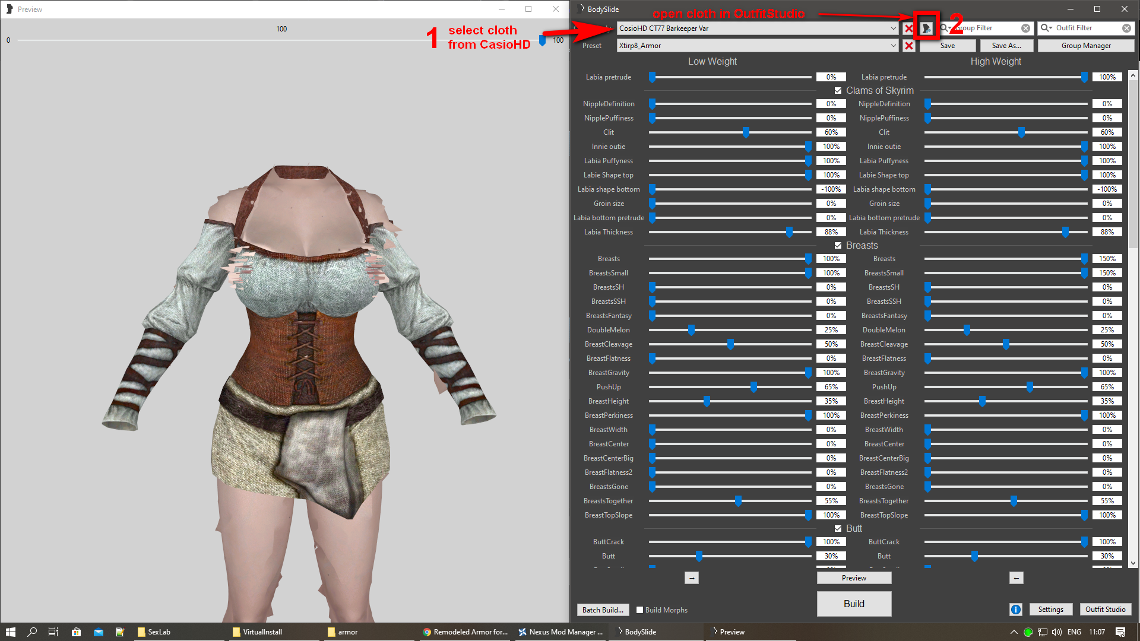Image resolution: width=1140 pixels, height=641 pixels.
Task: Click the Preview button in BodySlide
Action: pyautogui.click(x=854, y=578)
